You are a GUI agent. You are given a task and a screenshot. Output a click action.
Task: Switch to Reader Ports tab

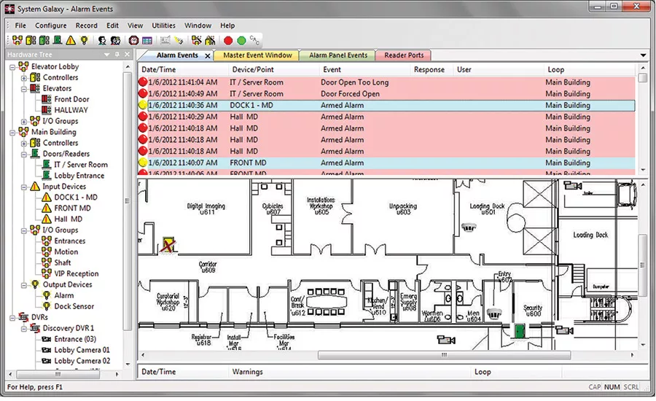pyautogui.click(x=404, y=55)
